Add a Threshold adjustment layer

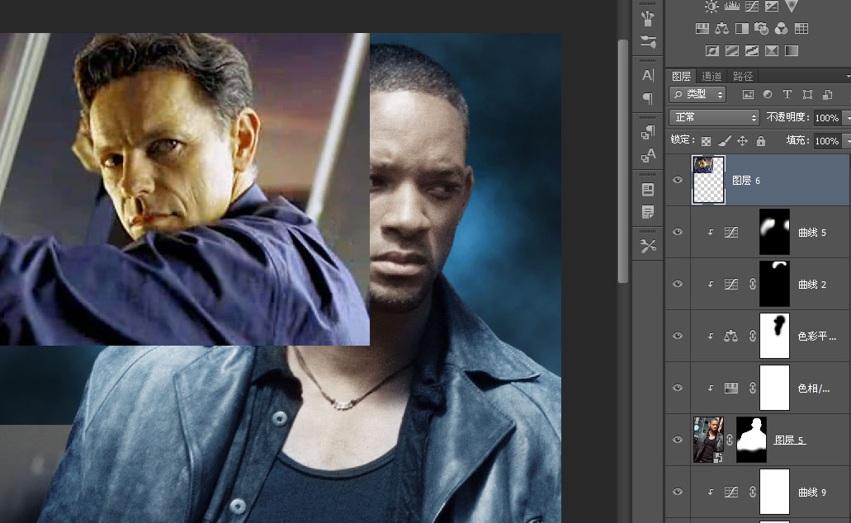coord(752,51)
